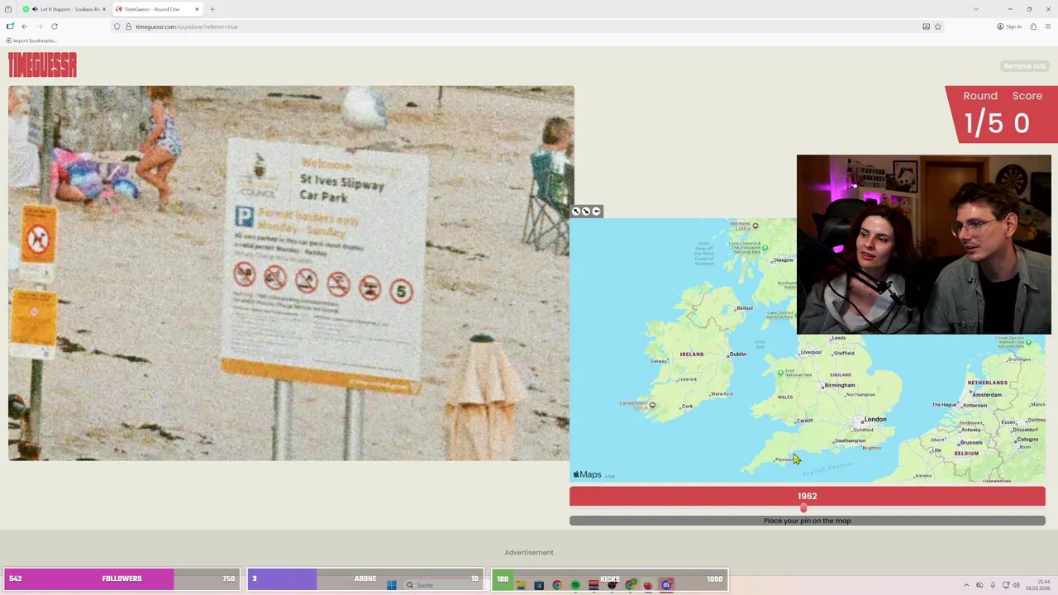
Task: Open File Explorer from taskbar
Action: (x=521, y=585)
